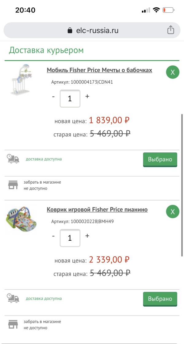Tap the lock icon in URL bar
The image size is (184, 344).
click(70, 30)
